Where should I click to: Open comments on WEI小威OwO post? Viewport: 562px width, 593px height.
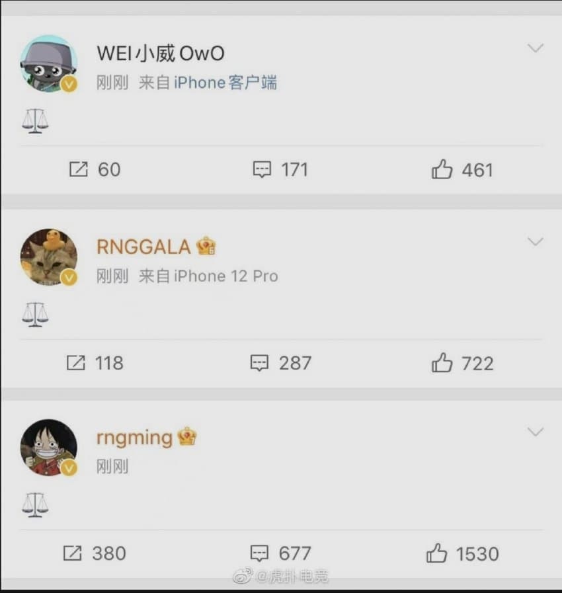point(280,169)
